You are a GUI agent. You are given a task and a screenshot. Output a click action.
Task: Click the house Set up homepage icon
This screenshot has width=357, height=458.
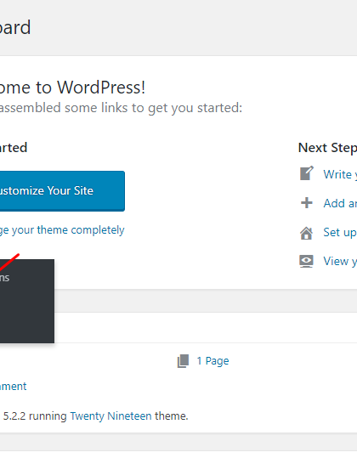(306, 233)
